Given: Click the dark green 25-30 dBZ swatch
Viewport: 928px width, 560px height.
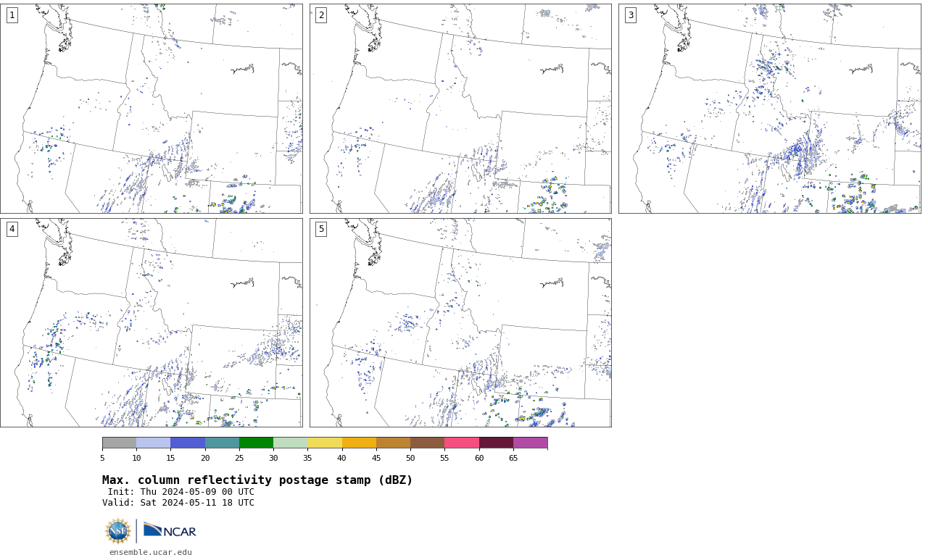Looking at the screenshot, I should point(256,443).
